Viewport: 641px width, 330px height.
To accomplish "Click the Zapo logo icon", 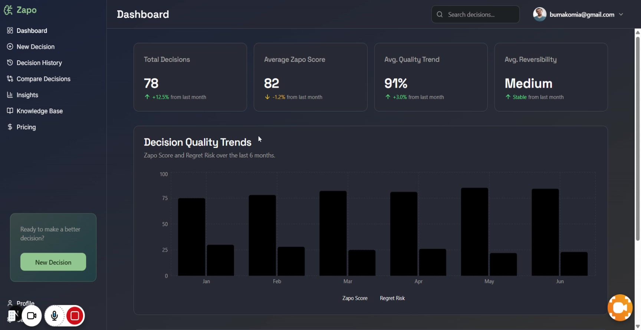I will 8,10.
